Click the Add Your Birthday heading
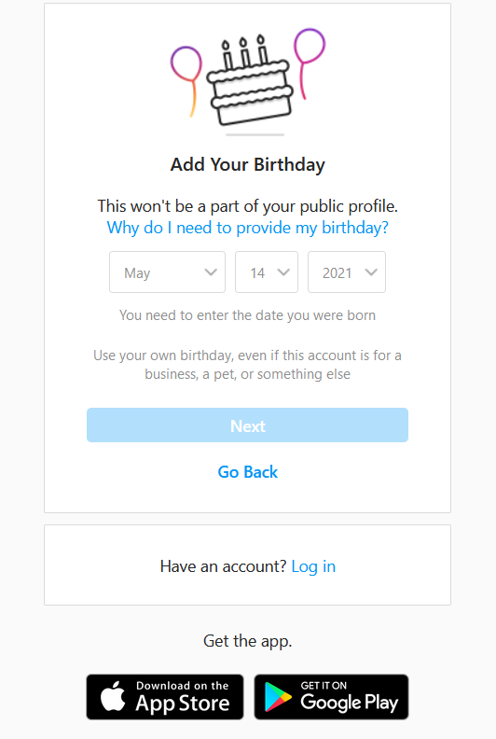Viewport: 496px width, 739px height. point(248,164)
